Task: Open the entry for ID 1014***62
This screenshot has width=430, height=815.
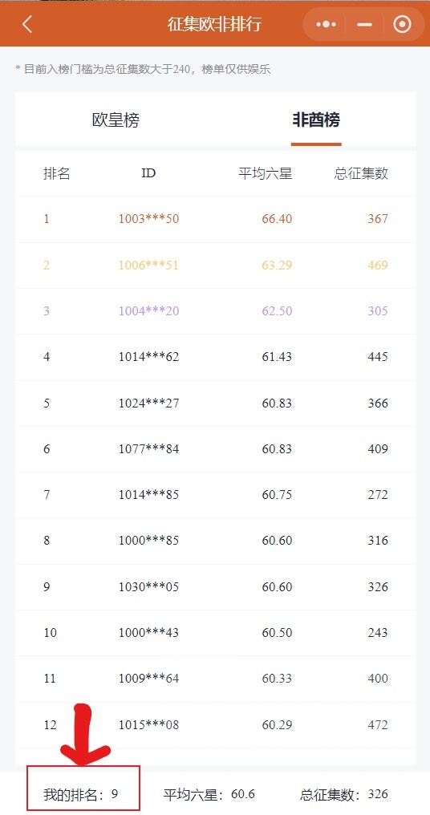Action: pyautogui.click(x=216, y=357)
